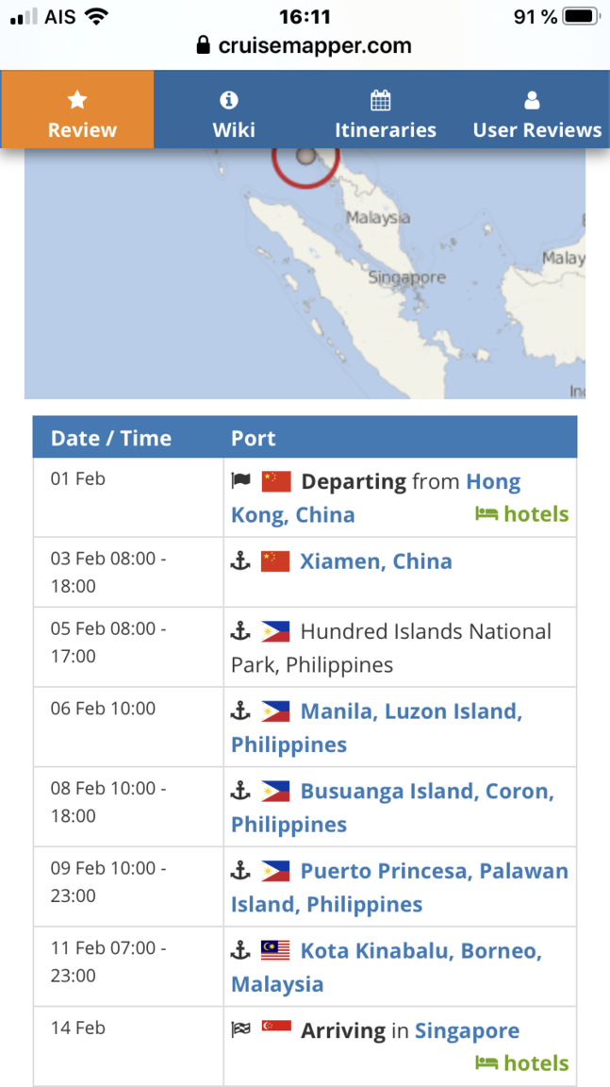
Task: Open the Singapore arrival port link
Action: [x=468, y=1030]
